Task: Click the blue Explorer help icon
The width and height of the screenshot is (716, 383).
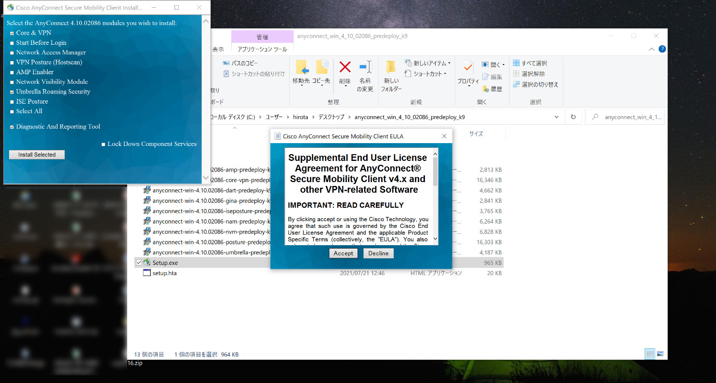Action: (x=662, y=49)
